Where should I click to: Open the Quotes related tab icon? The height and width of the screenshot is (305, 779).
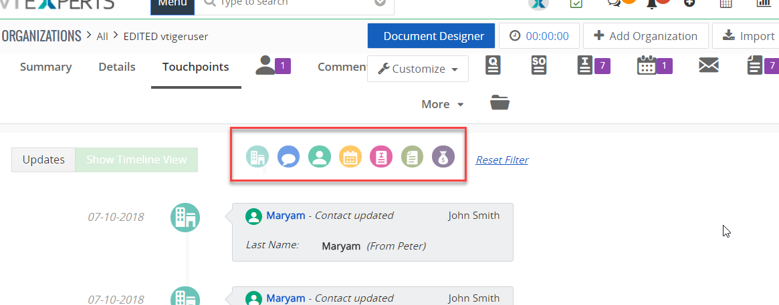(x=494, y=65)
